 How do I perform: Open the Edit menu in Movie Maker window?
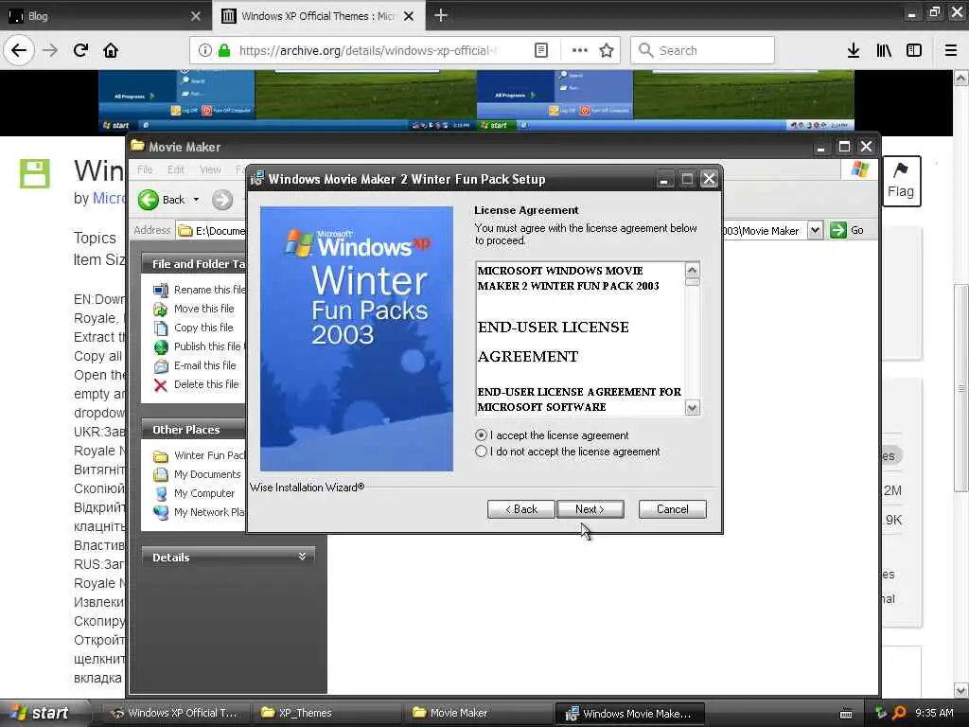point(175,169)
